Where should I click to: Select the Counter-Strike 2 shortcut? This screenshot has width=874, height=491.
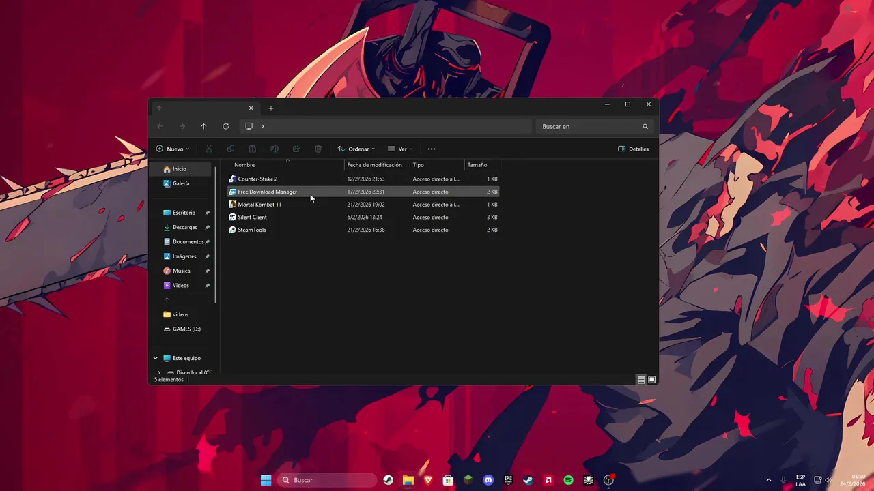pyautogui.click(x=363, y=179)
